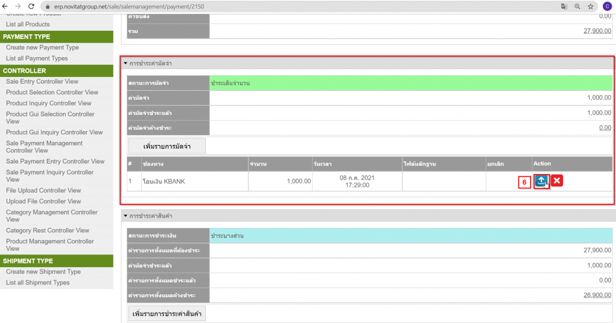Collapse the การชำระค่าสินค้า section
This screenshot has height=323, width=616.
125,215
